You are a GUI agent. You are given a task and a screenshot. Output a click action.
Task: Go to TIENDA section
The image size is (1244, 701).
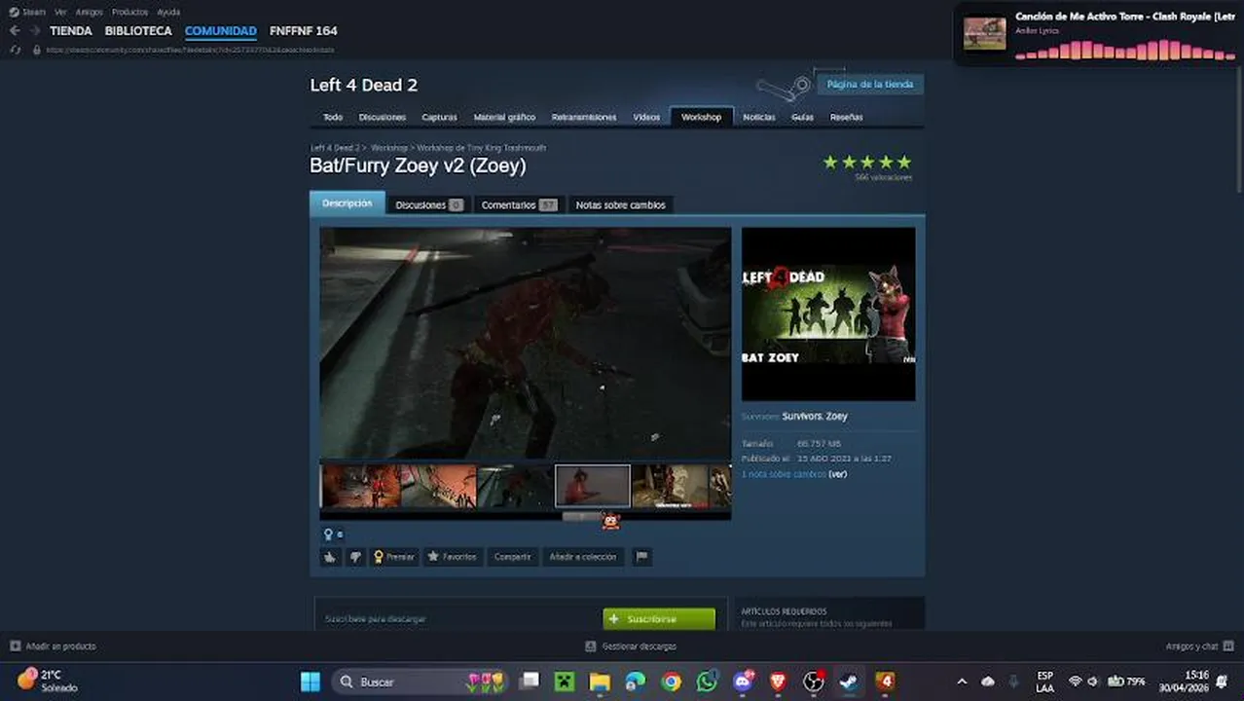click(71, 31)
